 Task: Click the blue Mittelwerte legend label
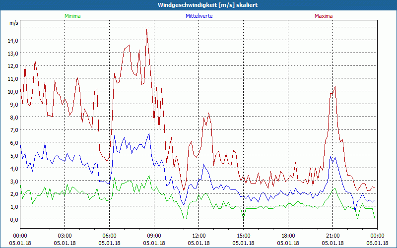pos(199,16)
